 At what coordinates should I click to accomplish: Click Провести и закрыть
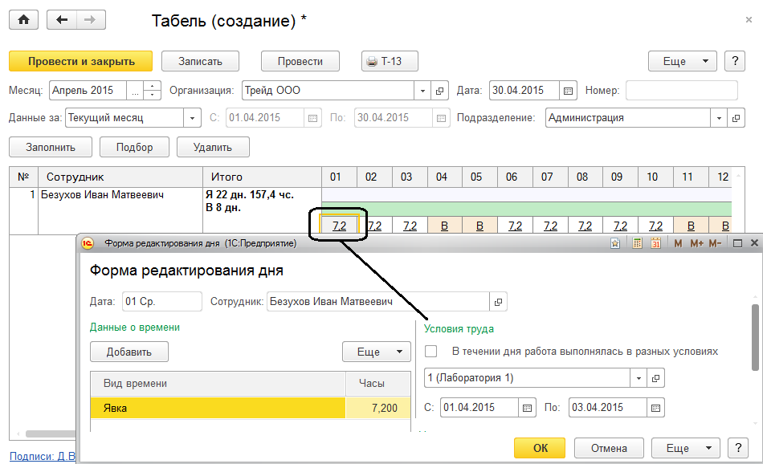click(x=81, y=61)
